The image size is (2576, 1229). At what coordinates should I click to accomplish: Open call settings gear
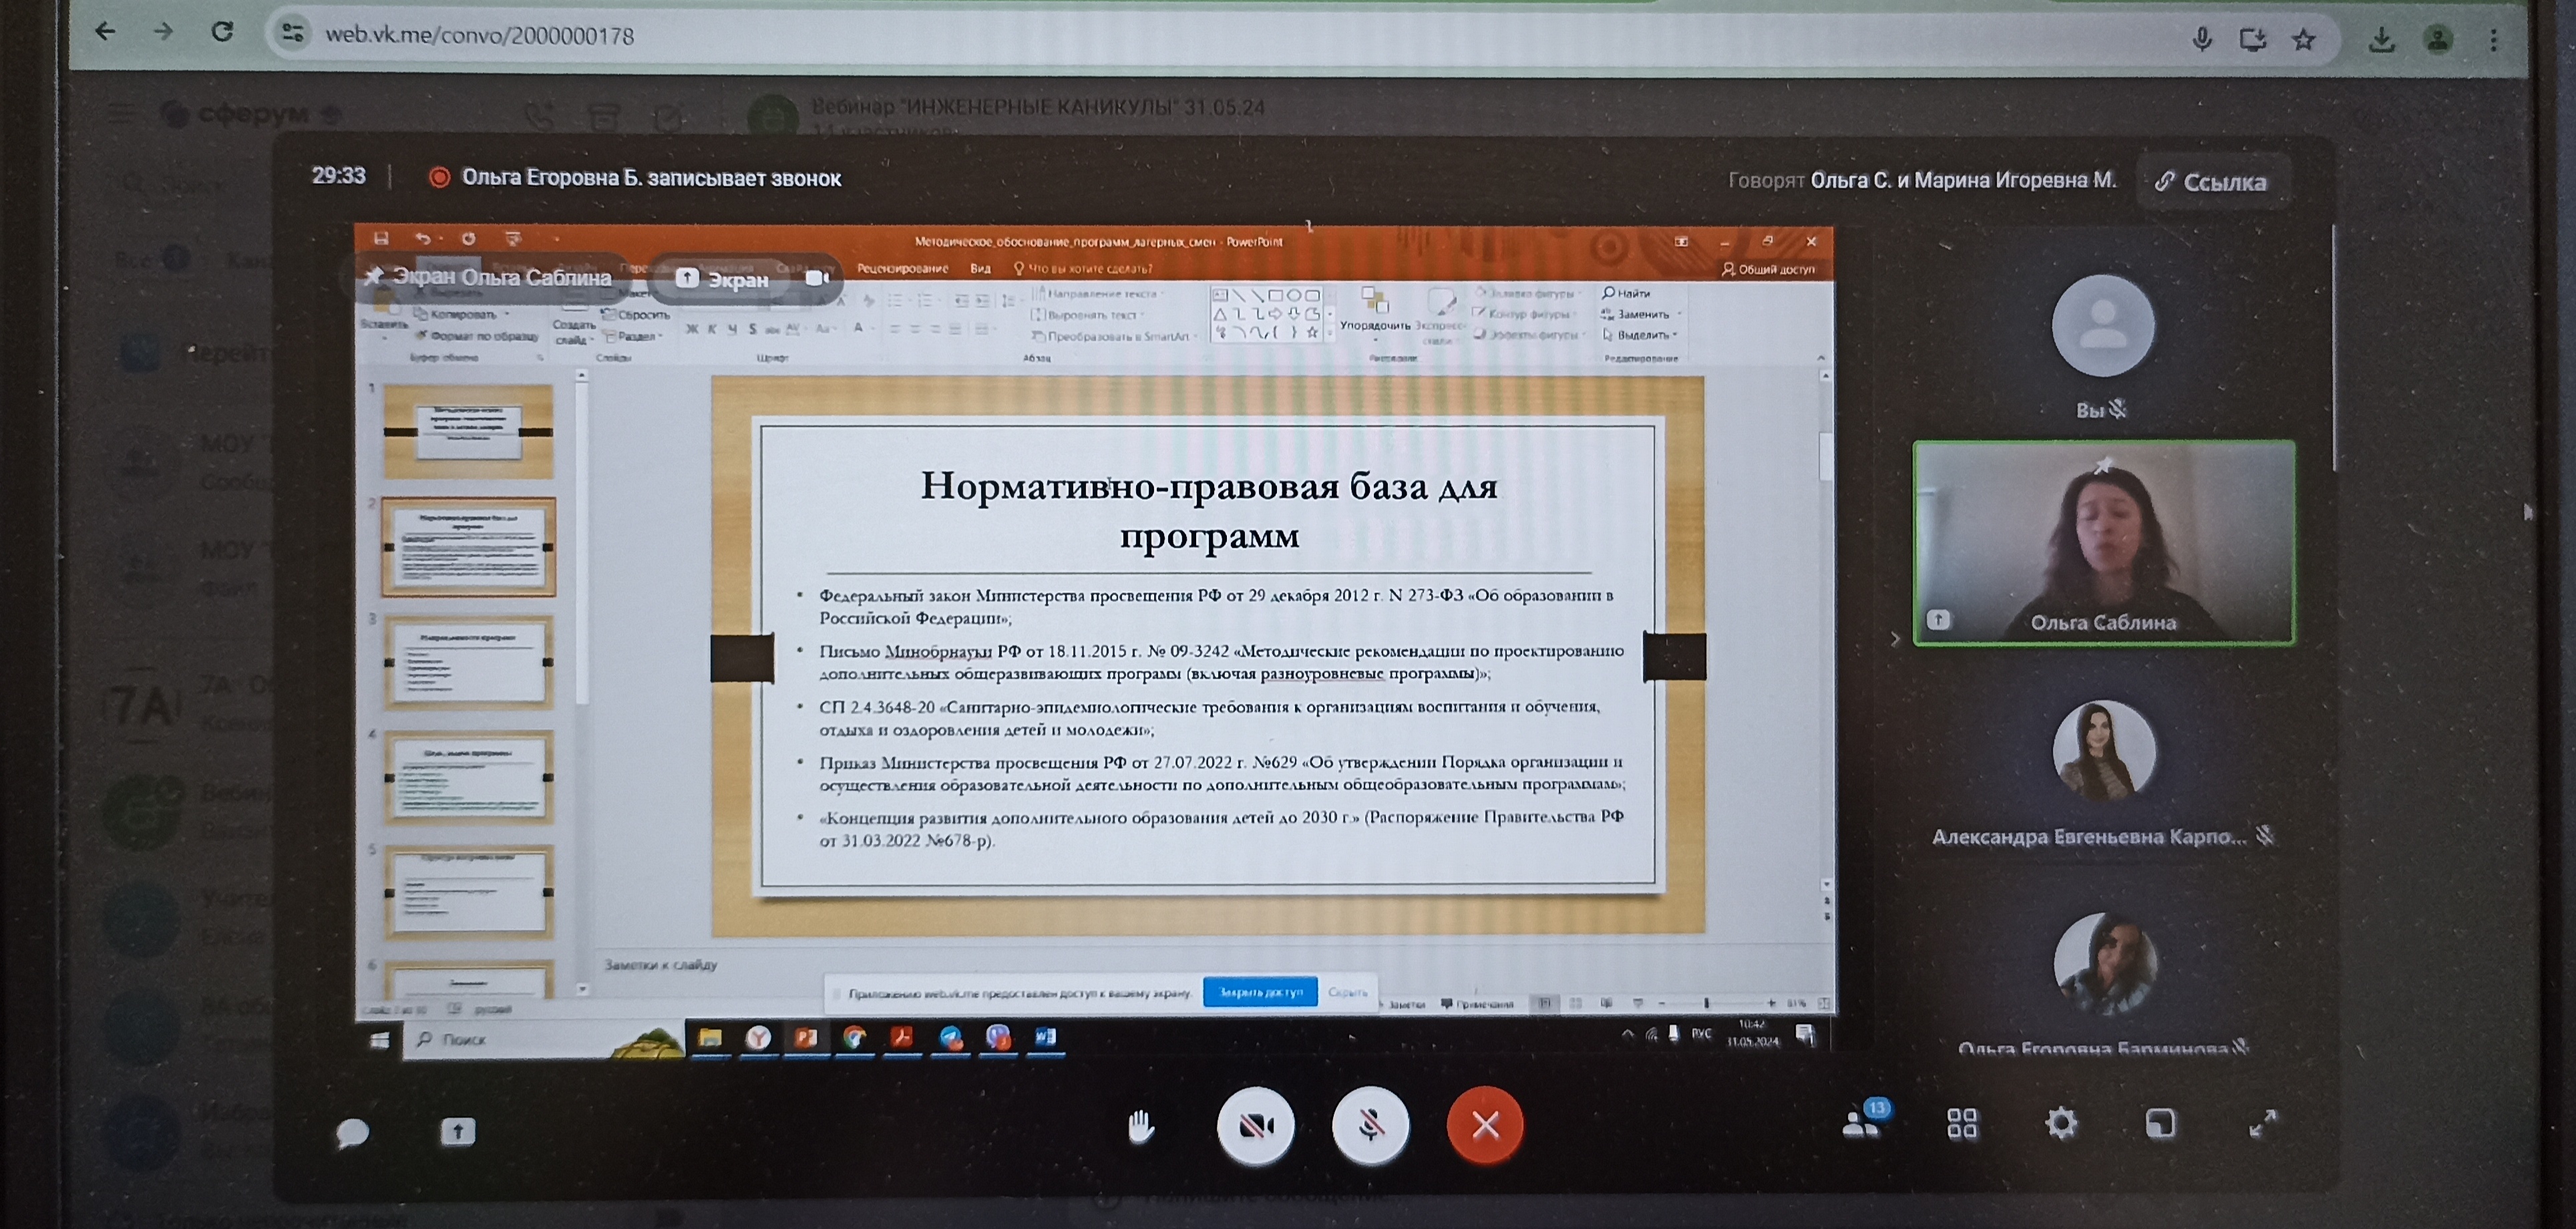pos(2061,1123)
